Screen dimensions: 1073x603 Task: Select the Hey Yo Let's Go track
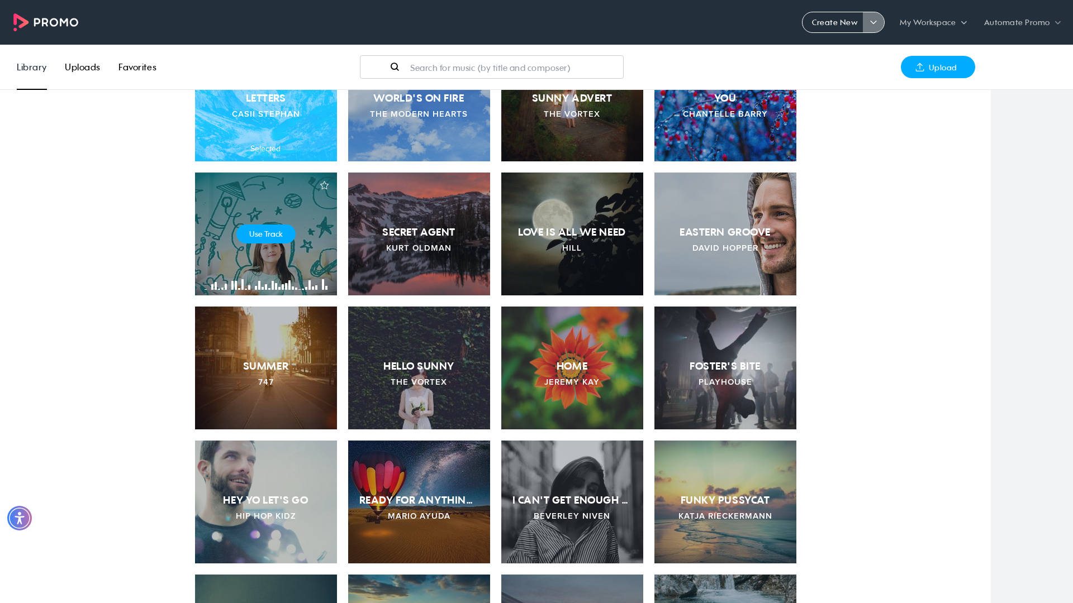click(266, 502)
